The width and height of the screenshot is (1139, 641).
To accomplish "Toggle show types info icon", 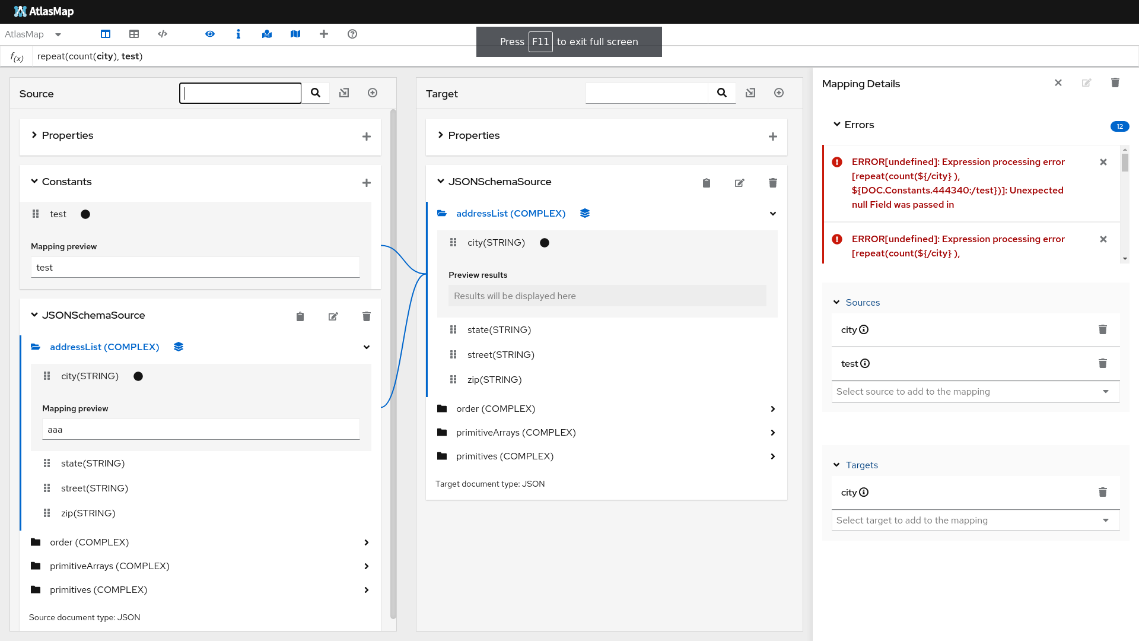I will pyautogui.click(x=238, y=34).
